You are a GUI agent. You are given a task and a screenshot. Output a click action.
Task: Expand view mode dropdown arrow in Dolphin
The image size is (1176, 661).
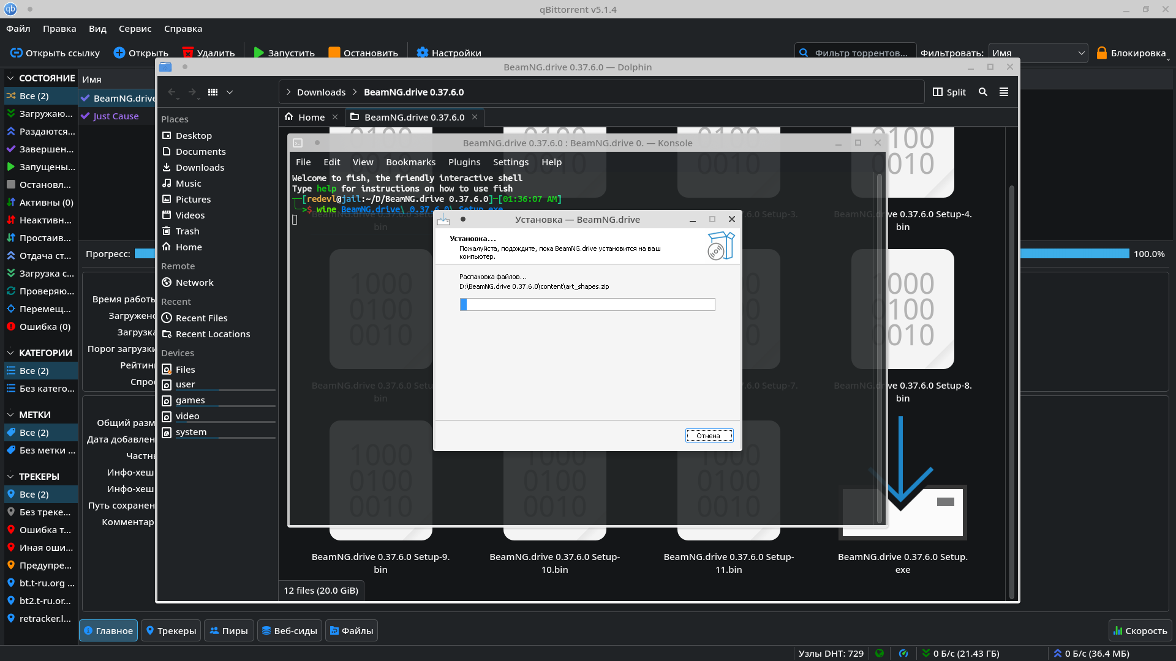pos(230,92)
